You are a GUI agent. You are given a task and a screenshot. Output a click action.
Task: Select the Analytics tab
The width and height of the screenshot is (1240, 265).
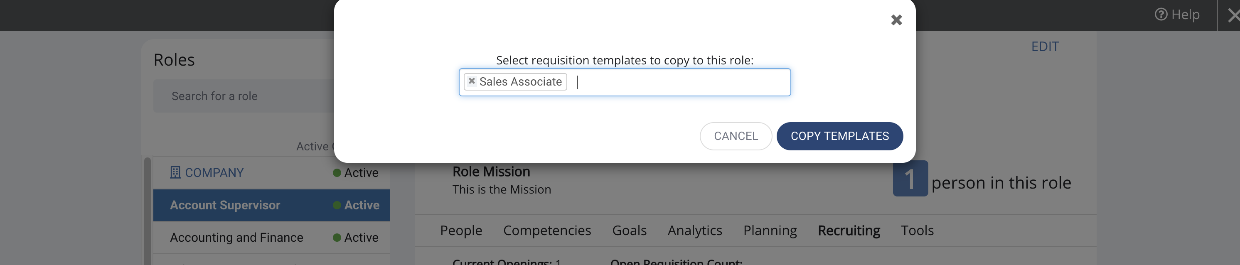695,231
